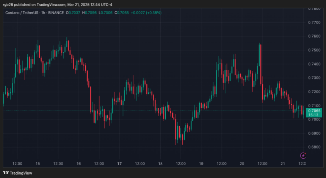326x178 pixels.
Task: Select date 17 on the time axis
Action: pos(119,164)
